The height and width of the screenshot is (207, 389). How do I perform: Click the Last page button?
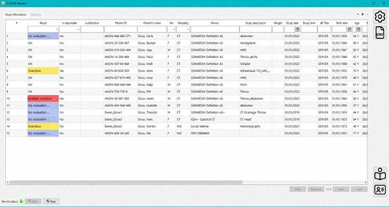357,189
